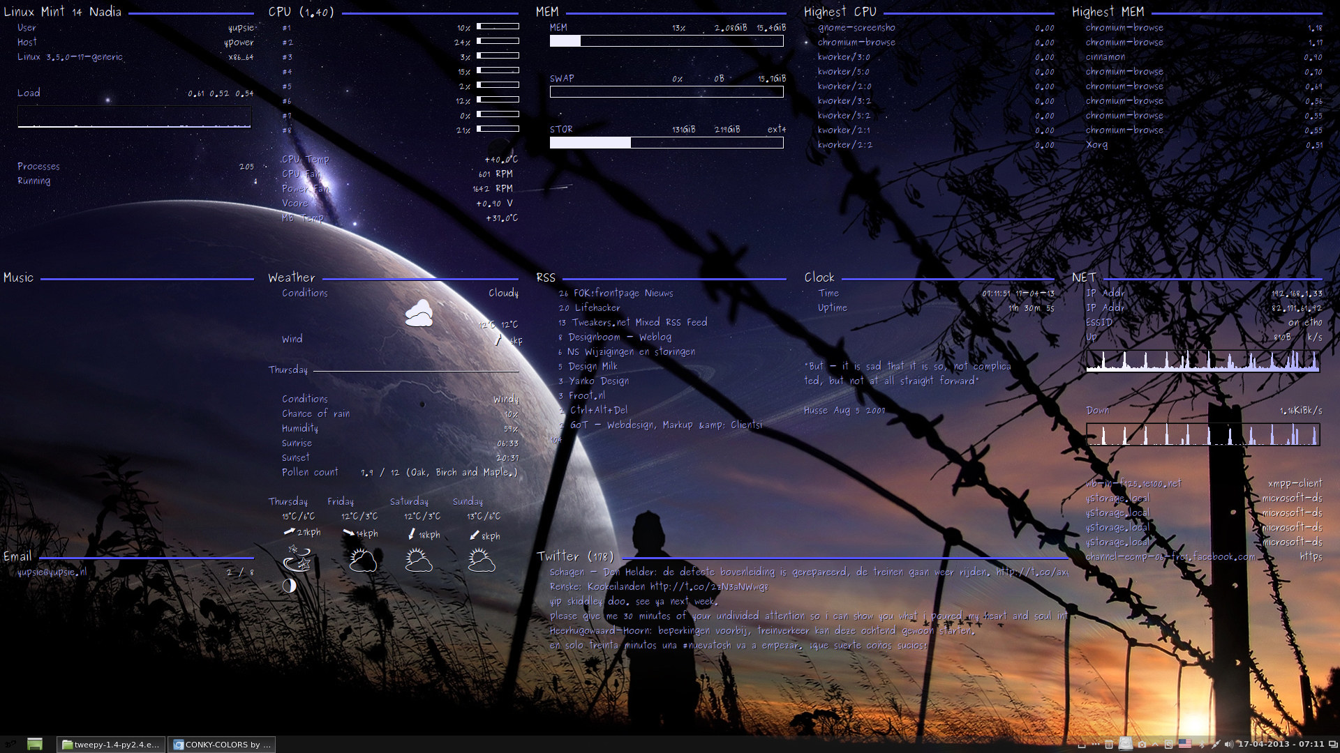Switch to tweepy-1.4-py2.4 folder window
Screen dimensions: 1340x753
click(111, 745)
